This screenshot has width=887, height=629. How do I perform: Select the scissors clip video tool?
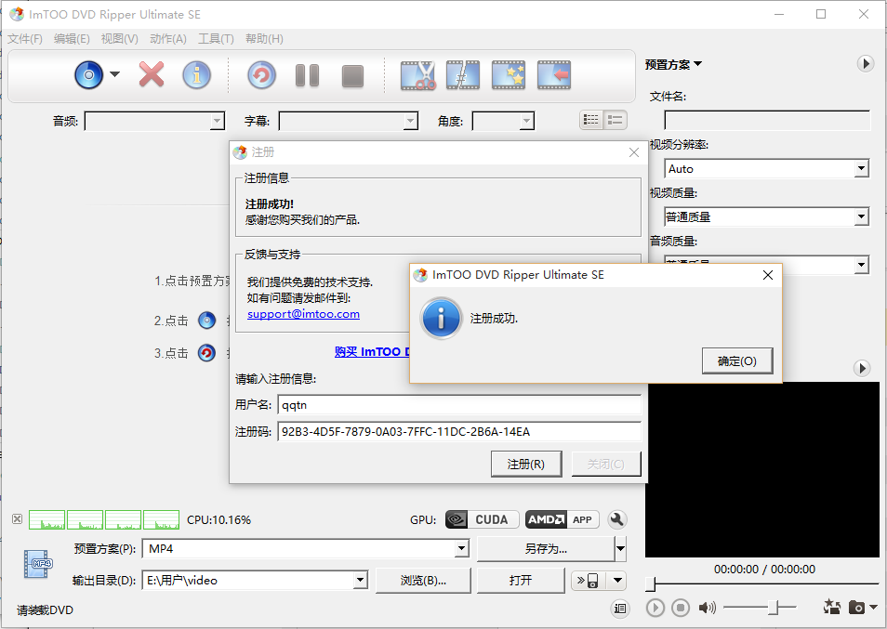[417, 75]
